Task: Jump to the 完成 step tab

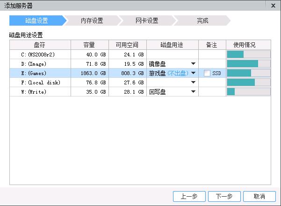Action: [202, 21]
